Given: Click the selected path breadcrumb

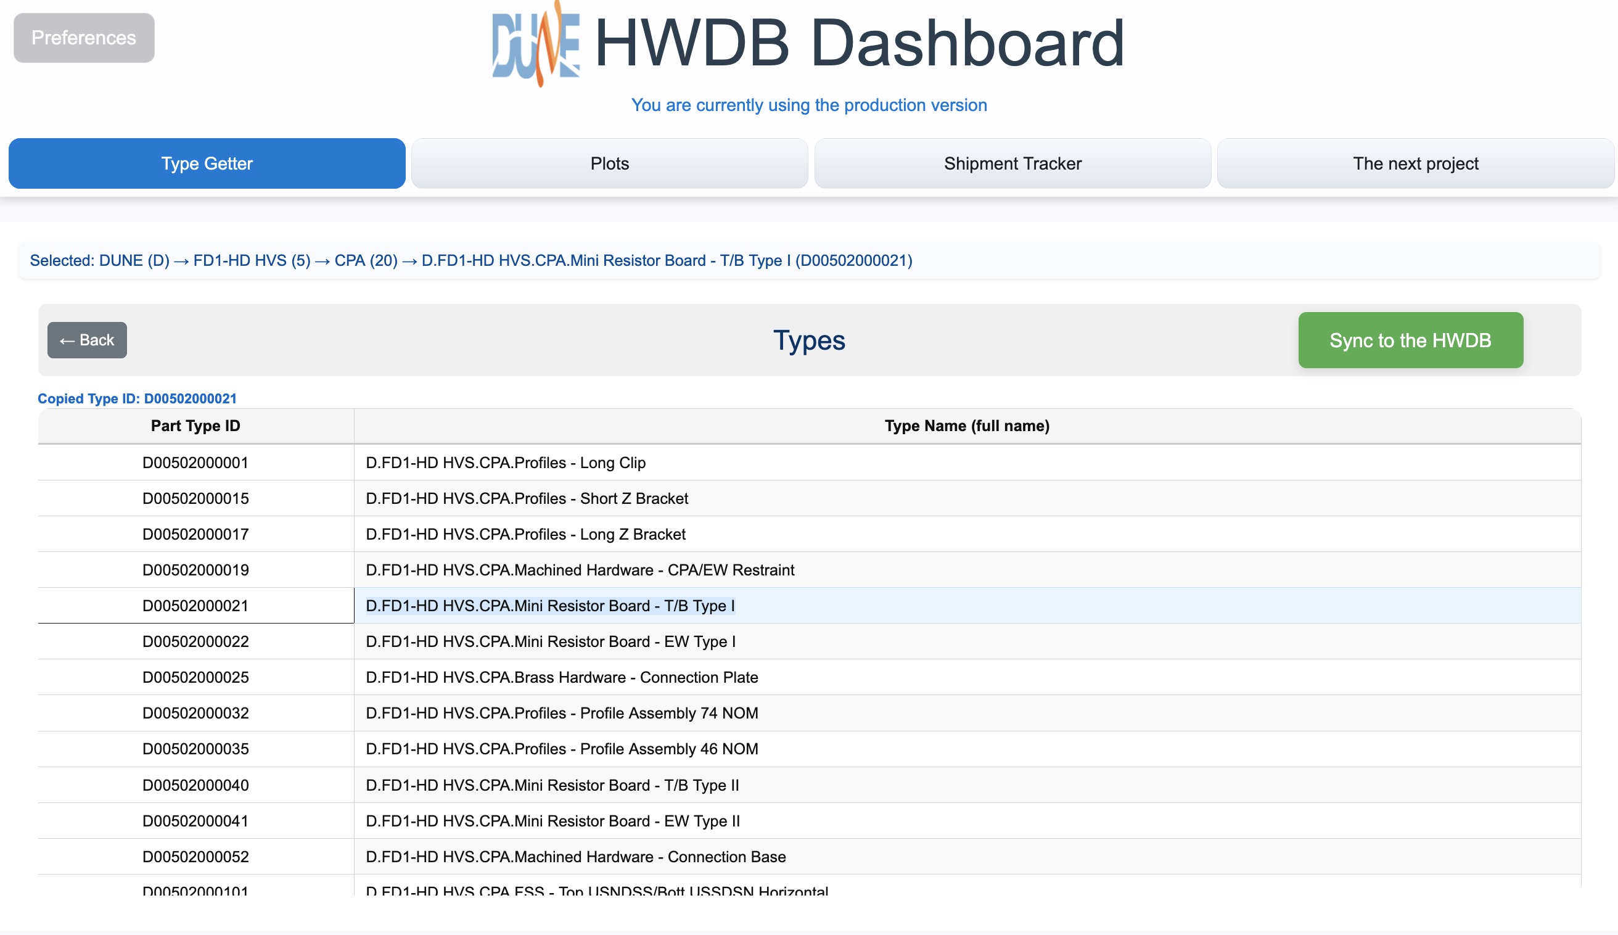Looking at the screenshot, I should (470, 261).
